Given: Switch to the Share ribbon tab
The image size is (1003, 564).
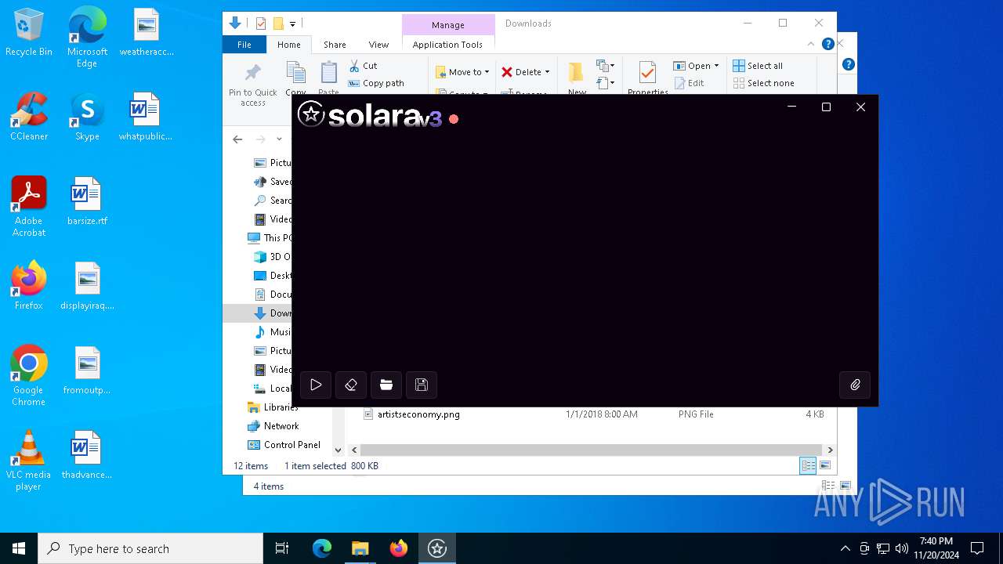Looking at the screenshot, I should 335,45.
